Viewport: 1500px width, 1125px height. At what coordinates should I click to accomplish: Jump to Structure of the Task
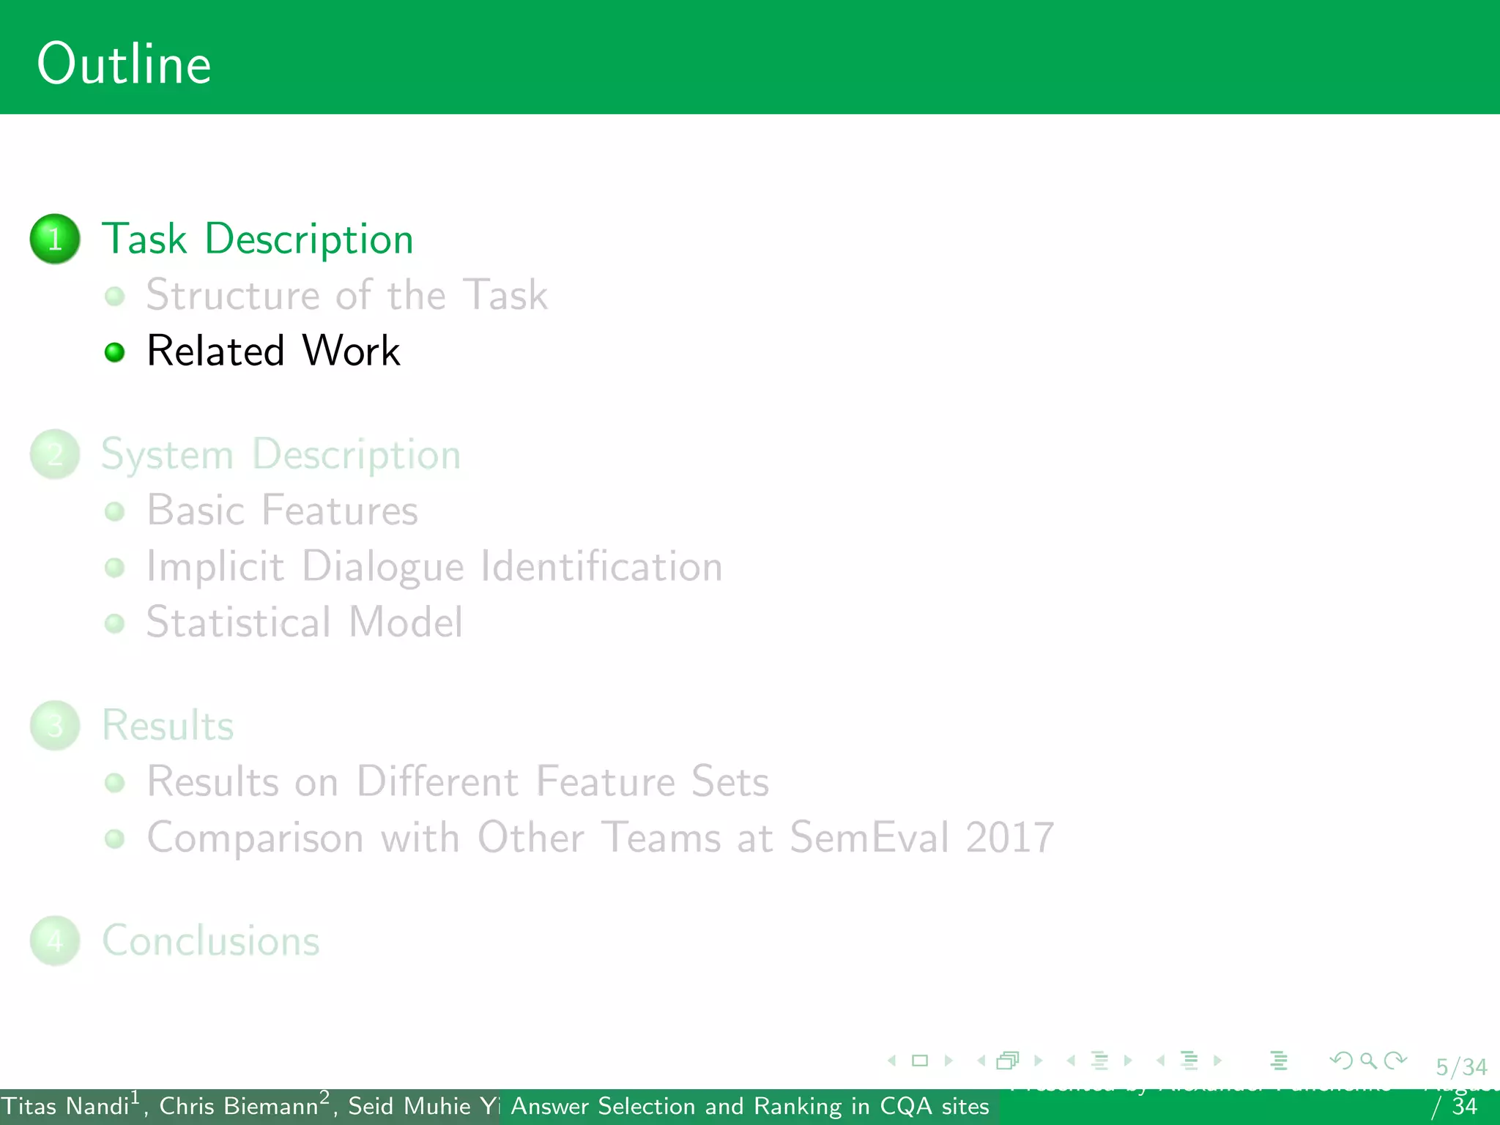tap(347, 294)
